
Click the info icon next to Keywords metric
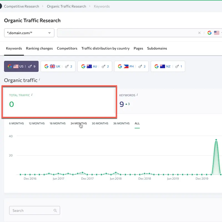click(137, 95)
